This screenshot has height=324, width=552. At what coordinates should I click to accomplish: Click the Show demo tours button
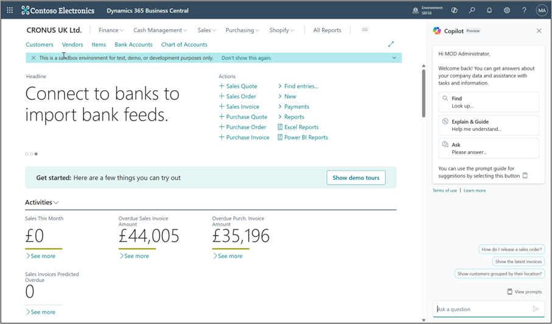coord(356,178)
